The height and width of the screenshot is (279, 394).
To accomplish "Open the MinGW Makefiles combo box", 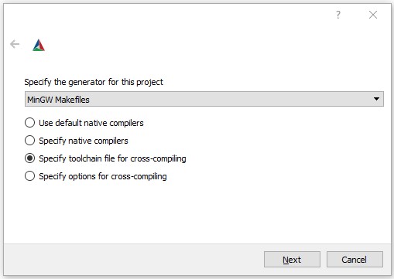I will pos(204,99).
